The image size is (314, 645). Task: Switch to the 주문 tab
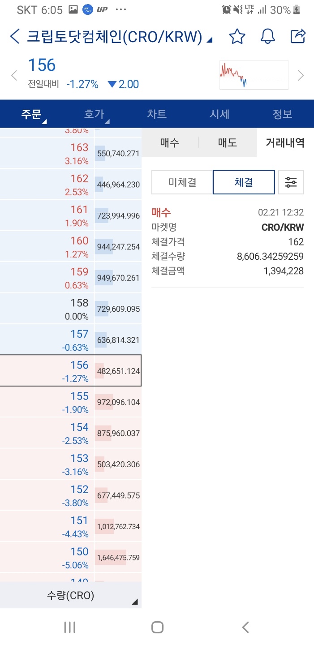coord(31,114)
